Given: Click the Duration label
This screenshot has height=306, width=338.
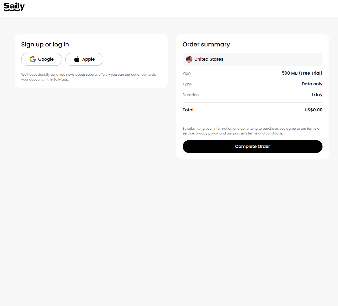Looking at the screenshot, I should (x=190, y=95).
